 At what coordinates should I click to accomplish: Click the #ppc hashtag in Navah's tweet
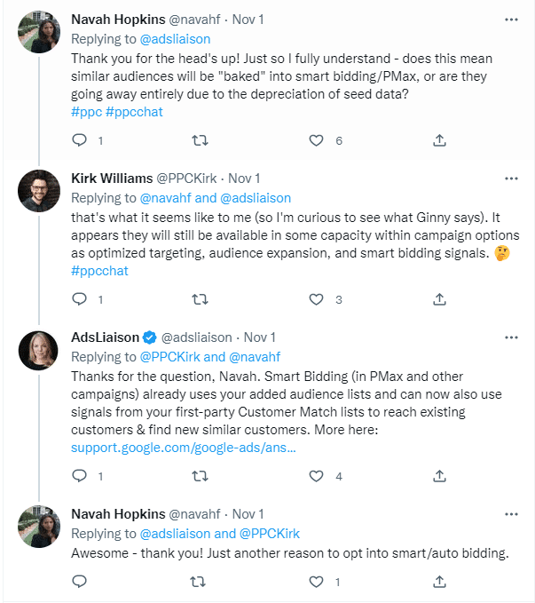(x=86, y=112)
